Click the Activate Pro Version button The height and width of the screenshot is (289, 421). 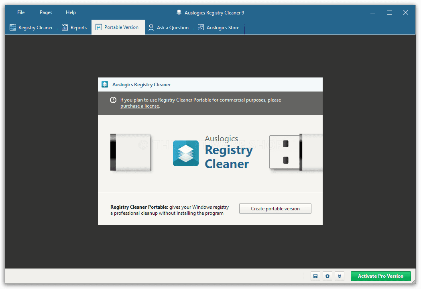click(x=380, y=276)
